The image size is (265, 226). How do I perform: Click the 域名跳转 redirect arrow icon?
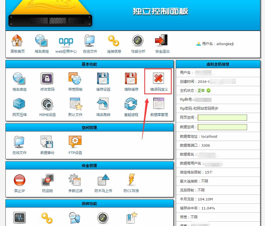(x=103, y=104)
